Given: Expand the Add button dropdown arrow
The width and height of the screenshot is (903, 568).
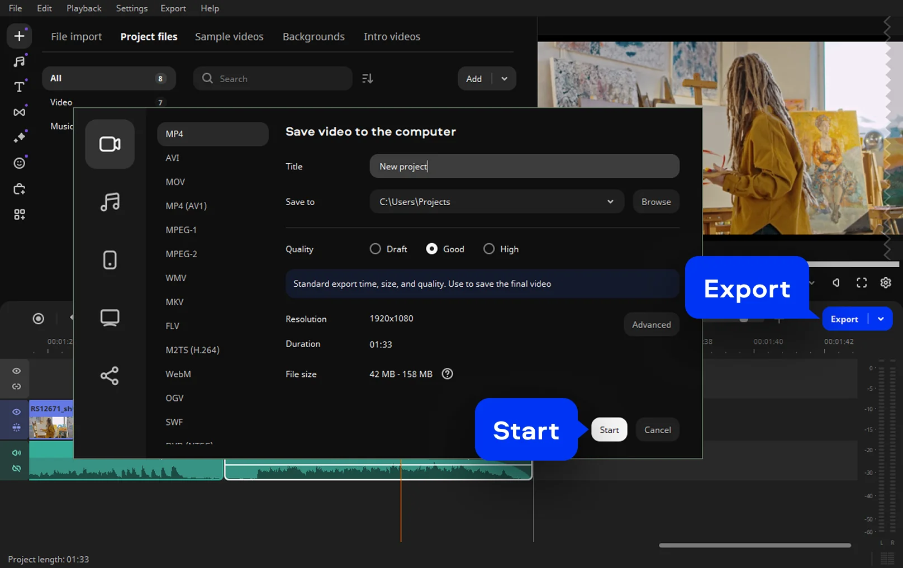Looking at the screenshot, I should (504, 79).
